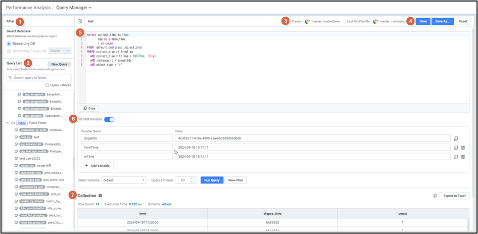Check the Query I shared checkbox
Image resolution: width=478 pixels, height=234 pixels.
(47, 85)
